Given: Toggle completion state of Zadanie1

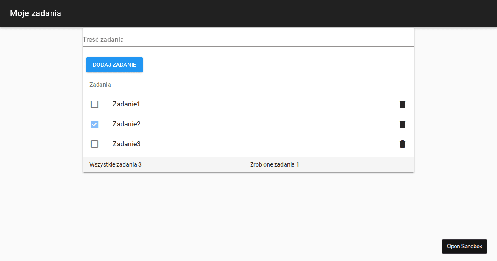Looking at the screenshot, I should tap(94, 104).
